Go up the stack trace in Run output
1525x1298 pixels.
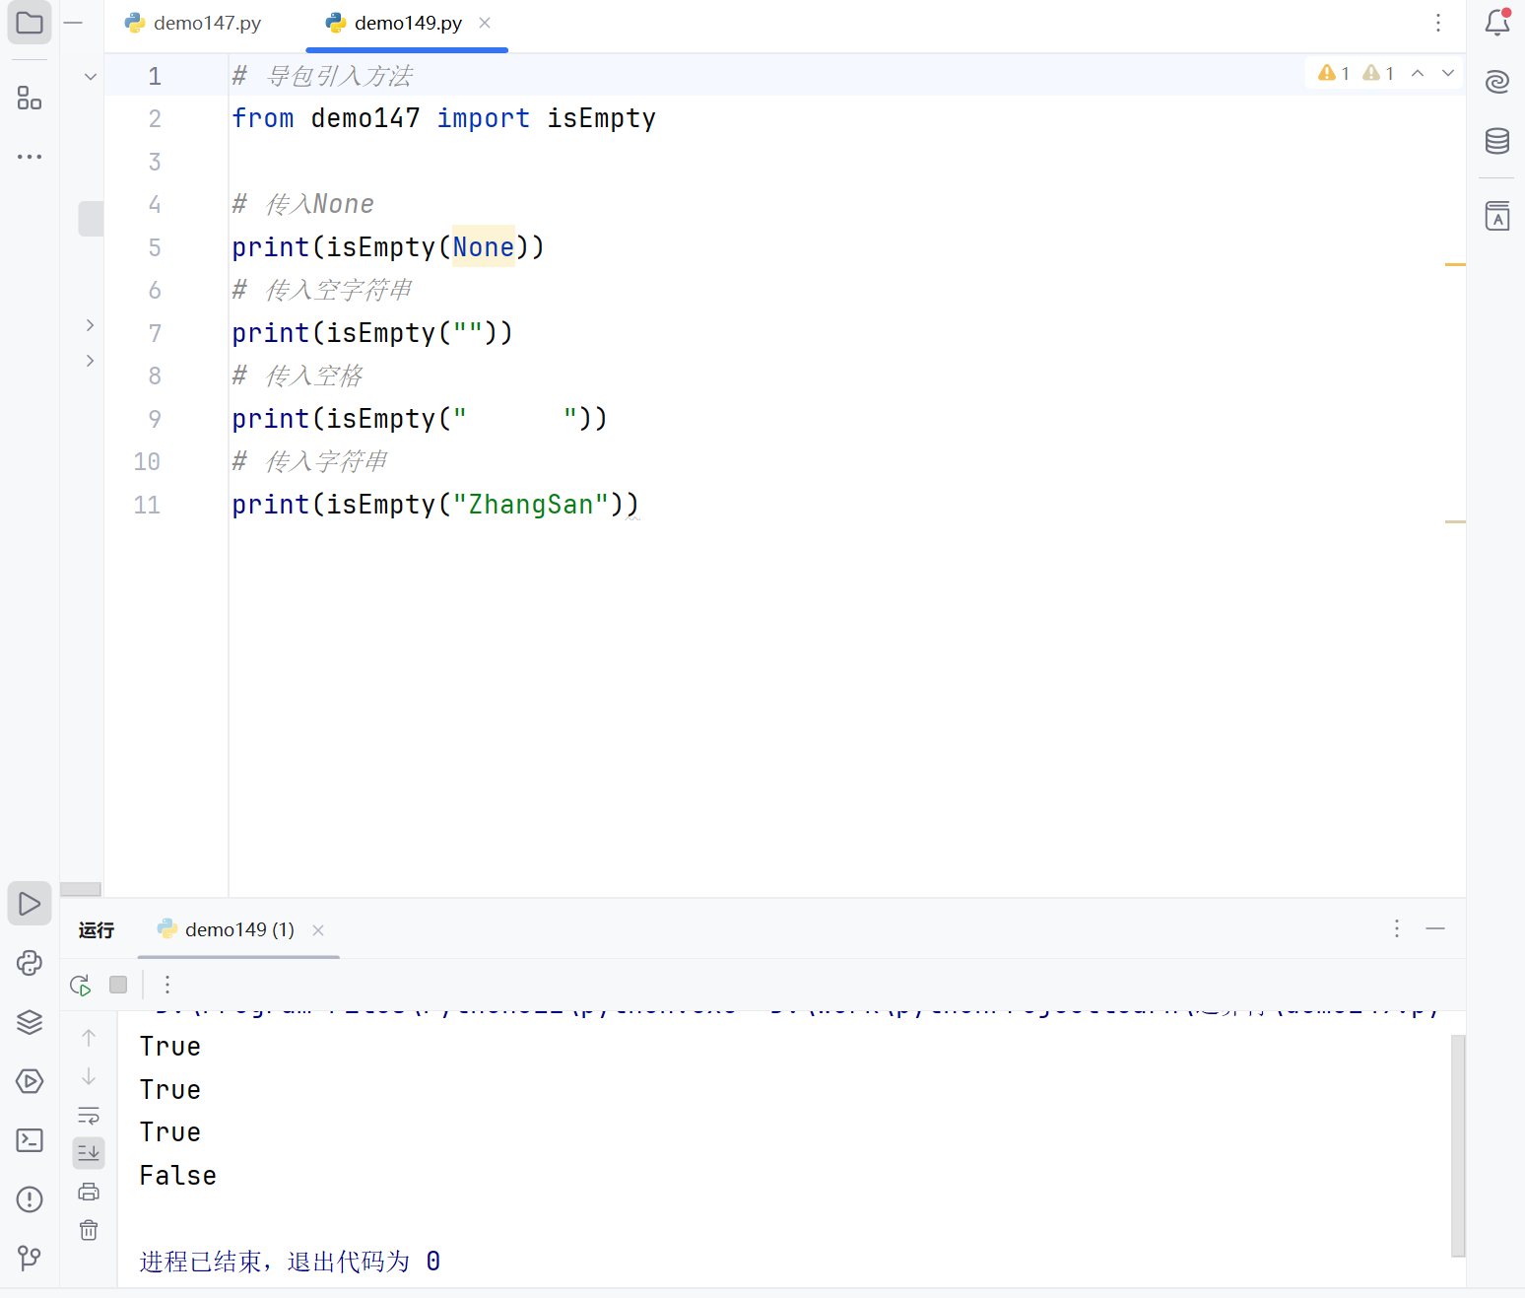point(89,1038)
